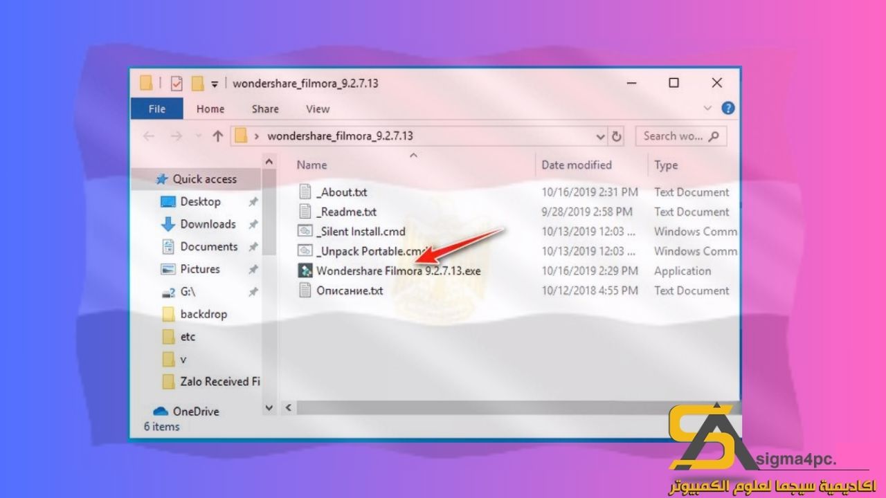886x498 pixels.
Task: Open the recent locations dropdown arrow
Action: click(x=199, y=136)
